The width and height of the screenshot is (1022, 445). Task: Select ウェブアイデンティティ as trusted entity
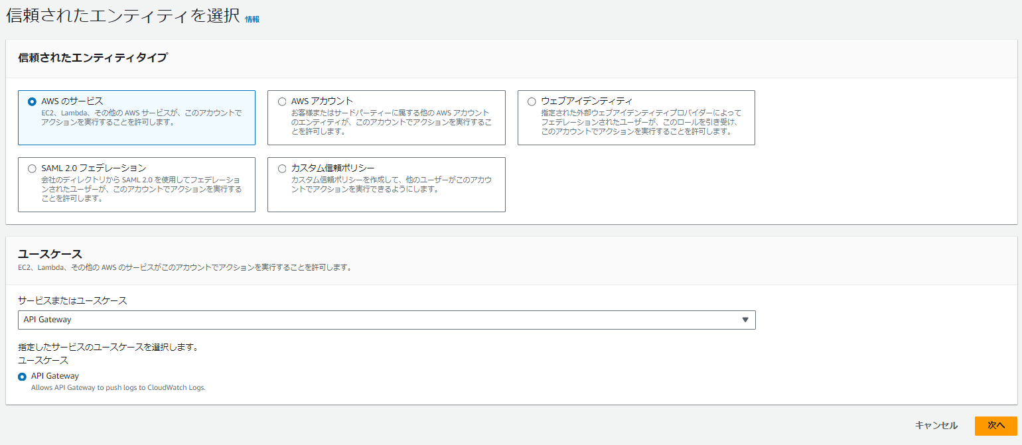[x=530, y=101]
